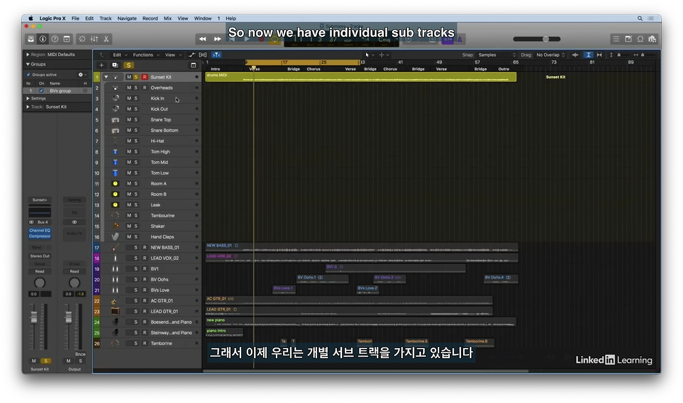
Task: Click the Horizontal Auto Zoom button
Action: tap(600, 55)
